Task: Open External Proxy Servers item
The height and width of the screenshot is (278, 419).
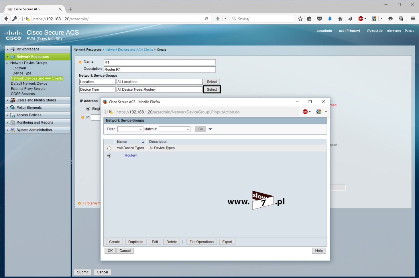Action: 28,89
